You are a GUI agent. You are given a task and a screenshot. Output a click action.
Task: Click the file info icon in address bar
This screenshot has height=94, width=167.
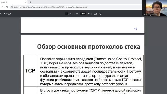pyautogui.click(x=12, y=7)
